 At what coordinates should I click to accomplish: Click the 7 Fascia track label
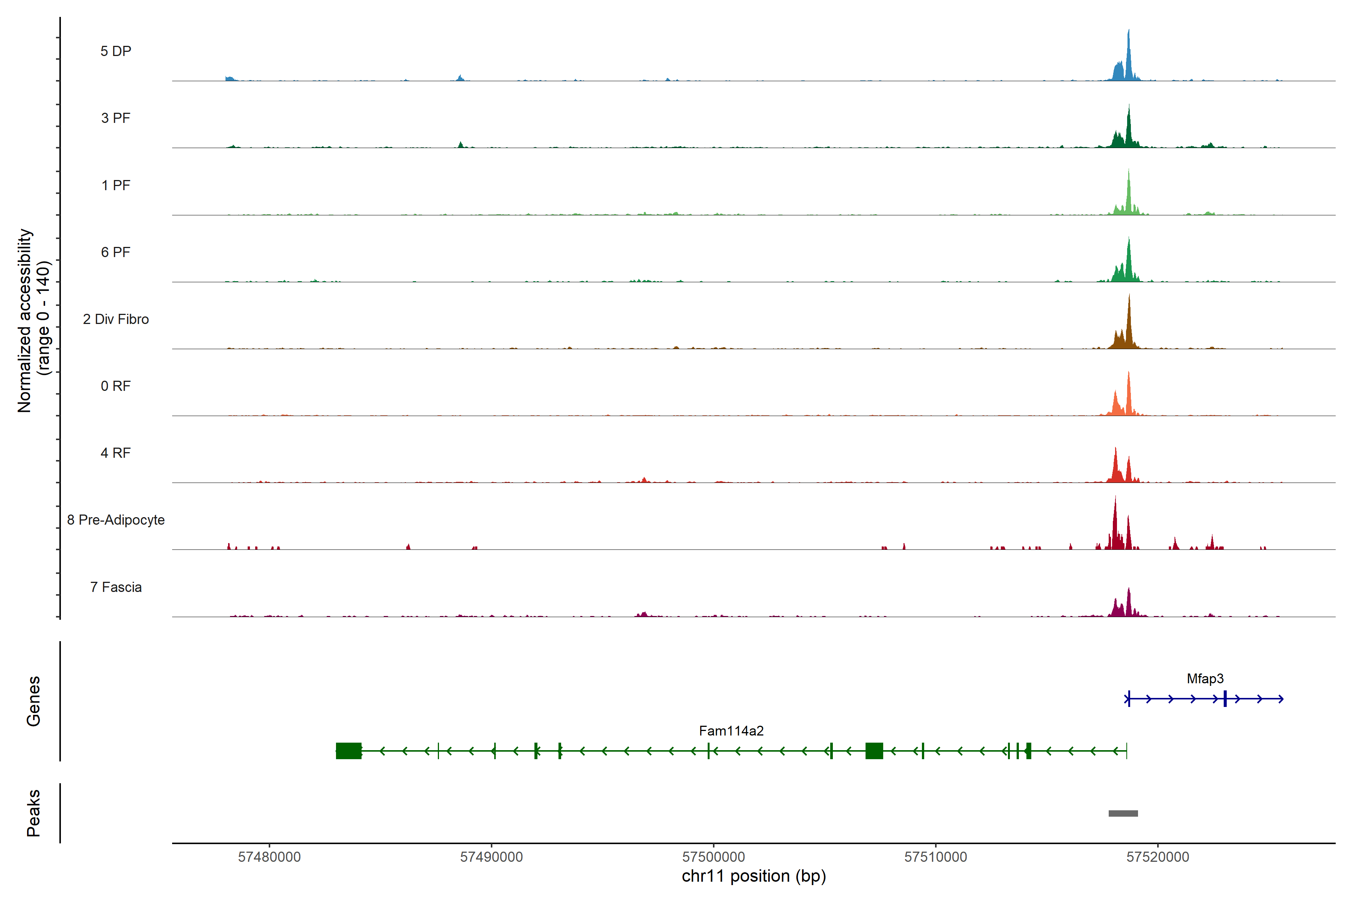(x=116, y=587)
